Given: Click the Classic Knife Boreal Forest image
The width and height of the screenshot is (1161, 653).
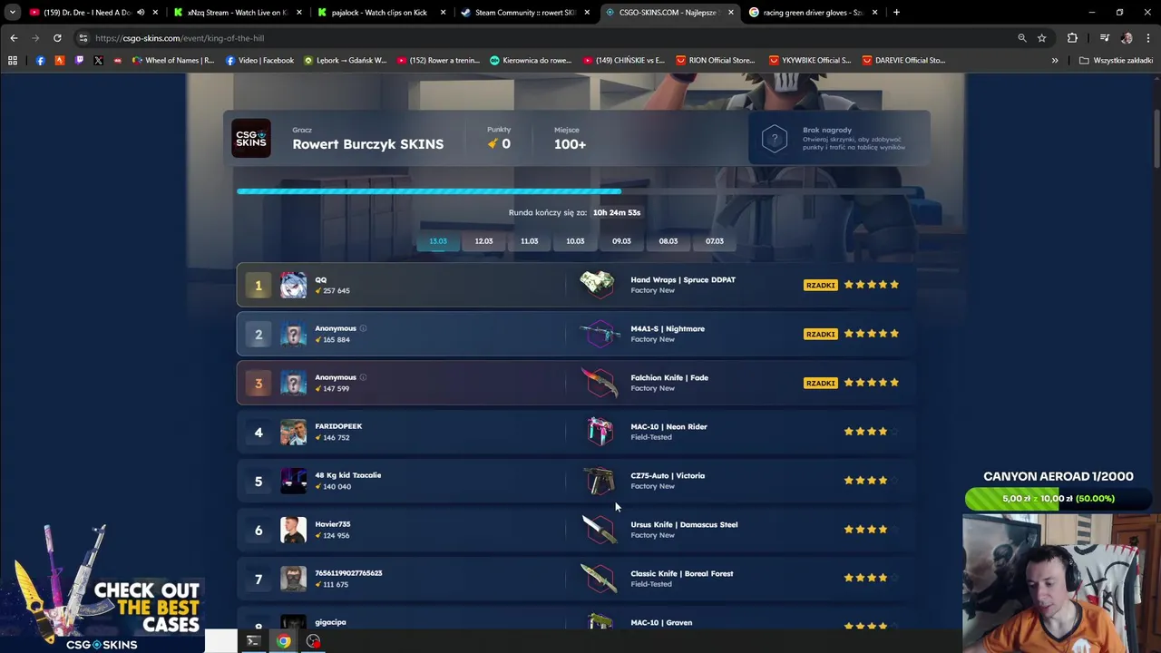Looking at the screenshot, I should (x=598, y=579).
